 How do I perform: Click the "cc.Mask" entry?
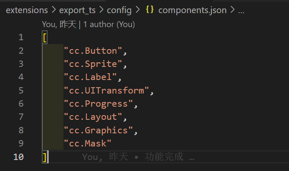click(x=88, y=143)
